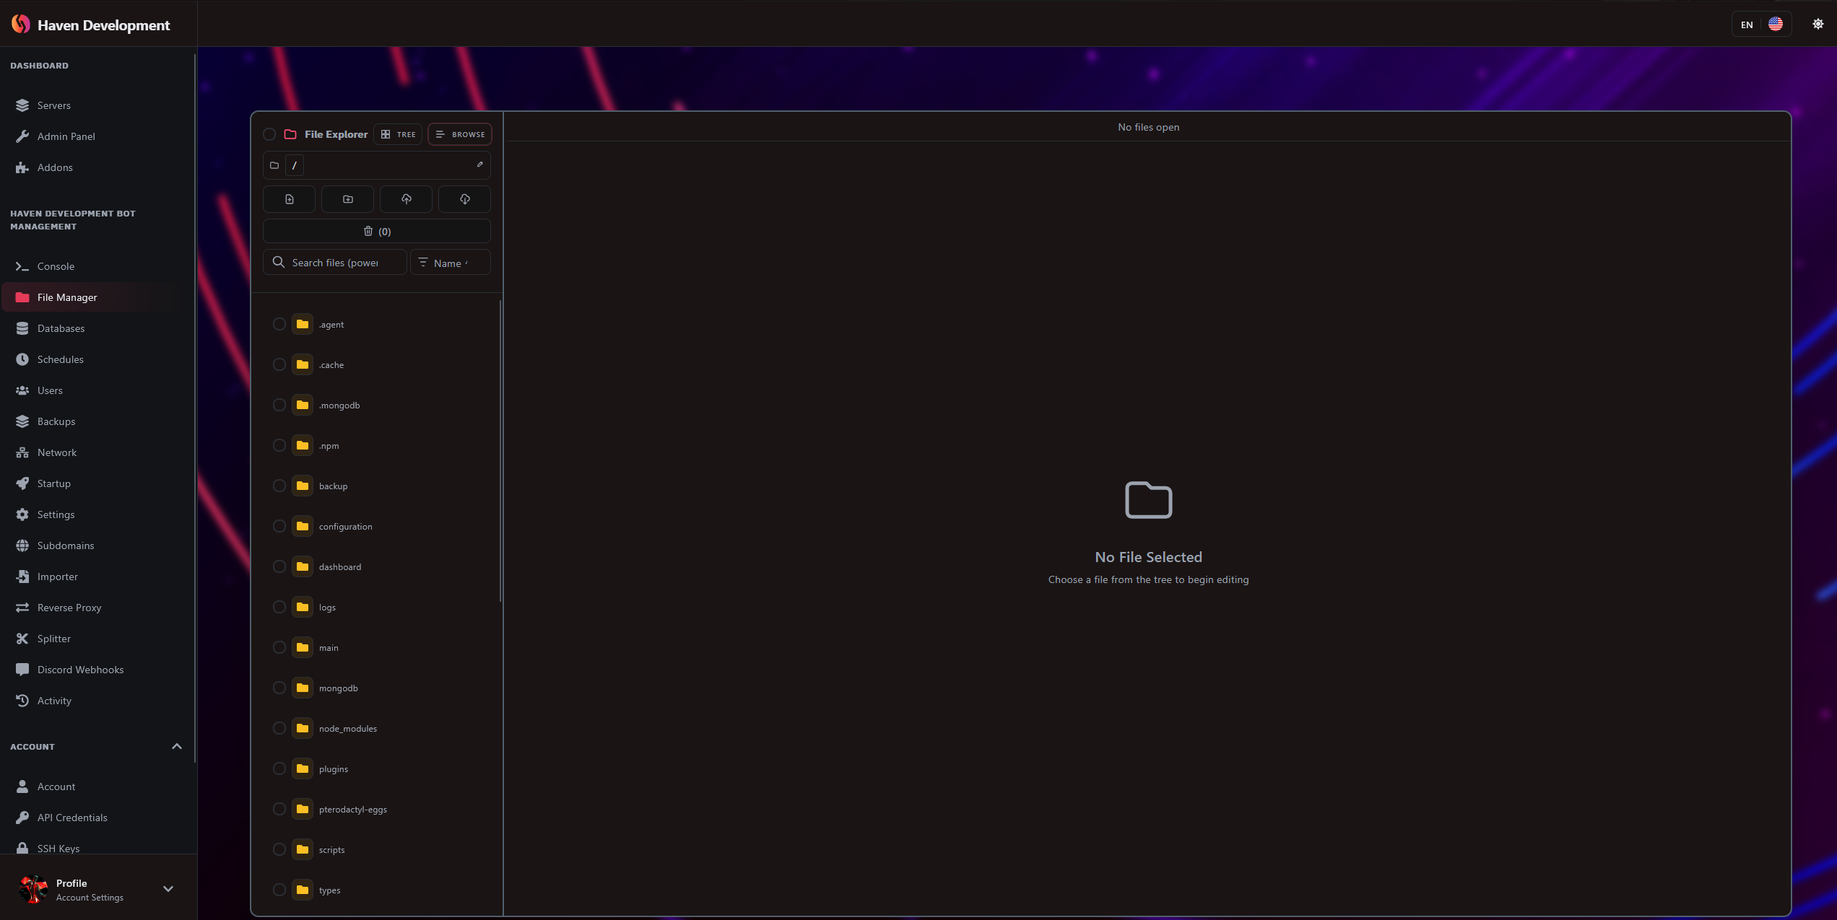Click the pencil icon to edit path
The width and height of the screenshot is (1837, 920).
coord(479,165)
